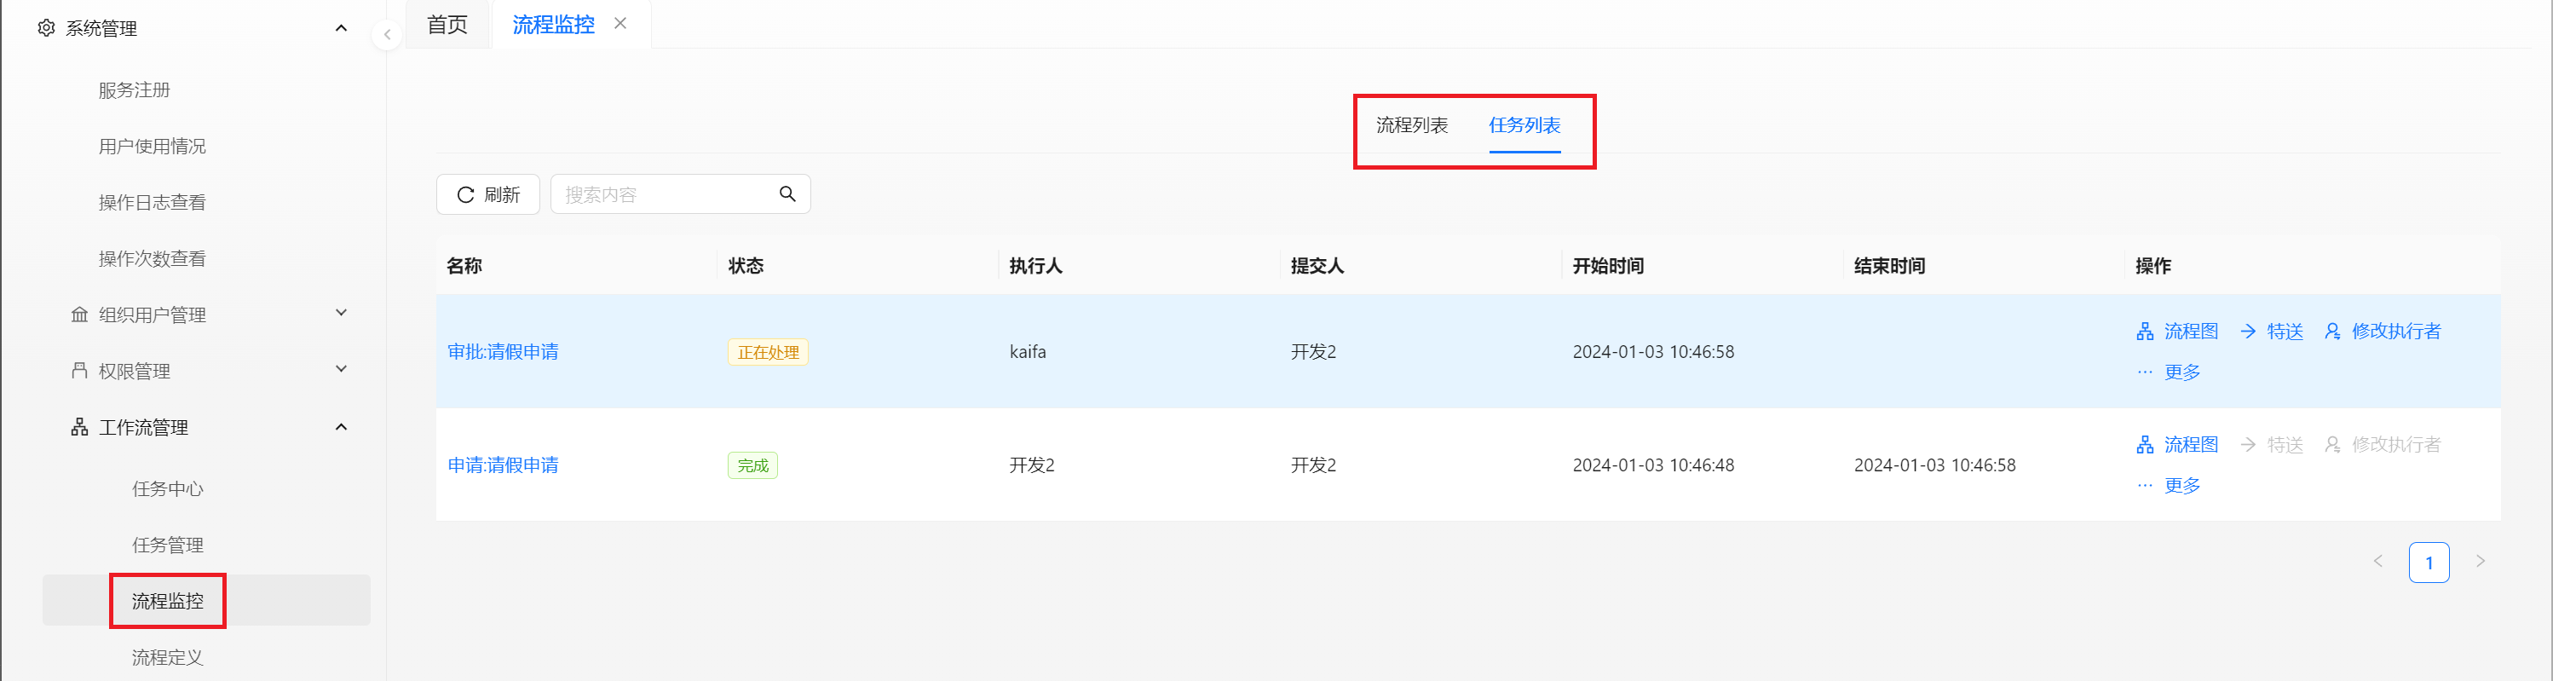Image resolution: width=2553 pixels, height=681 pixels.
Task: Switch to the 流程列表 tab
Action: tap(1411, 125)
